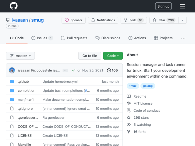This screenshot has height=146, width=195.
Task: Click the Go to file button
Action: click(90, 56)
